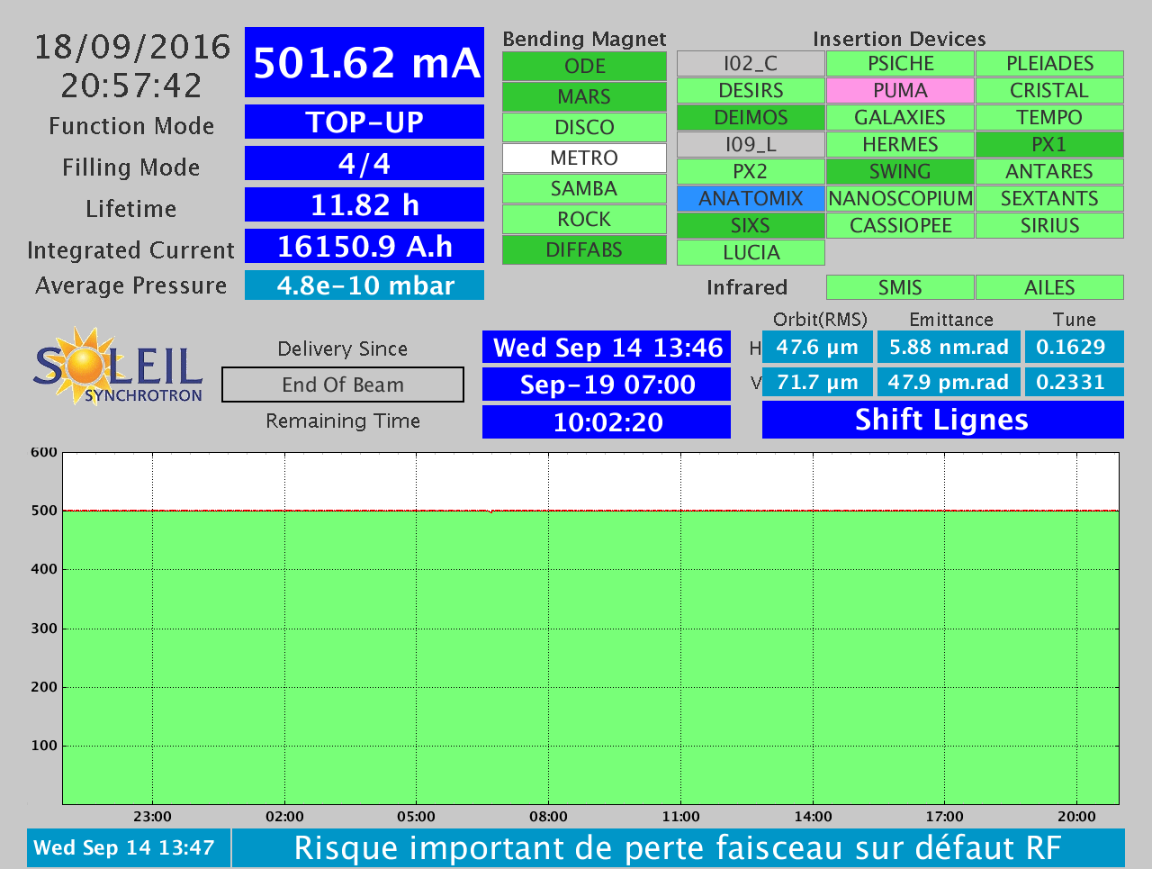Click the 18/09/2016 date display
The height and width of the screenshot is (869, 1152).
click(132, 47)
